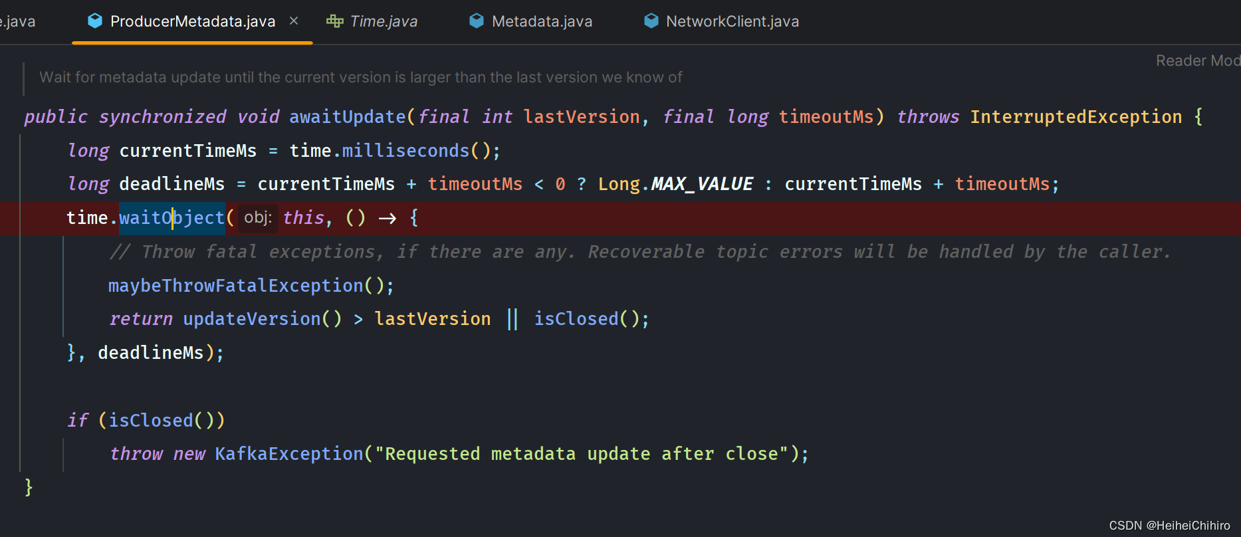Switch to the ProducerMetadata.java tab
The image size is (1241, 537).
tap(192, 21)
